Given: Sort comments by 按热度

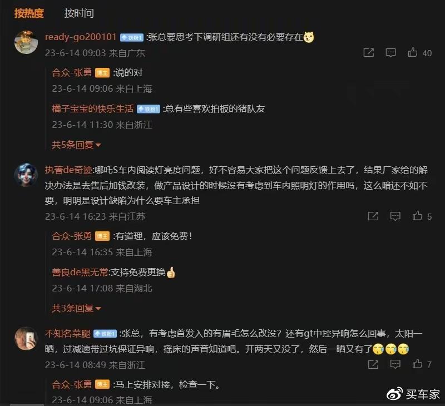Looking at the screenshot, I should coord(29,13).
